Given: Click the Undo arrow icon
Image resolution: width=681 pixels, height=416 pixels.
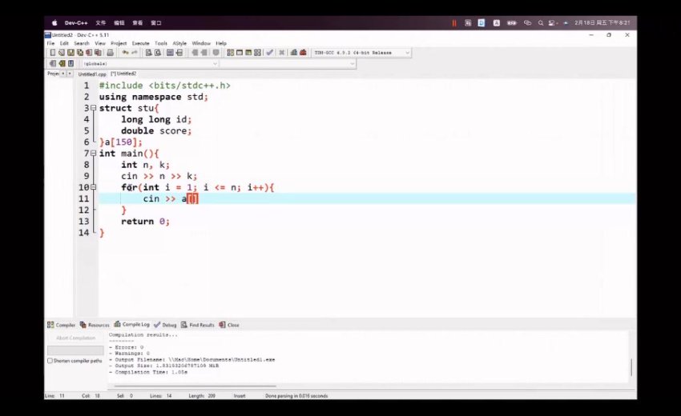Looking at the screenshot, I should click(126, 53).
